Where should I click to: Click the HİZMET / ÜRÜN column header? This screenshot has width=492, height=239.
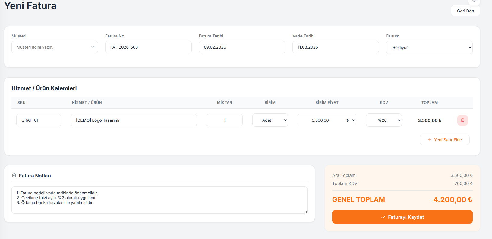(x=87, y=103)
